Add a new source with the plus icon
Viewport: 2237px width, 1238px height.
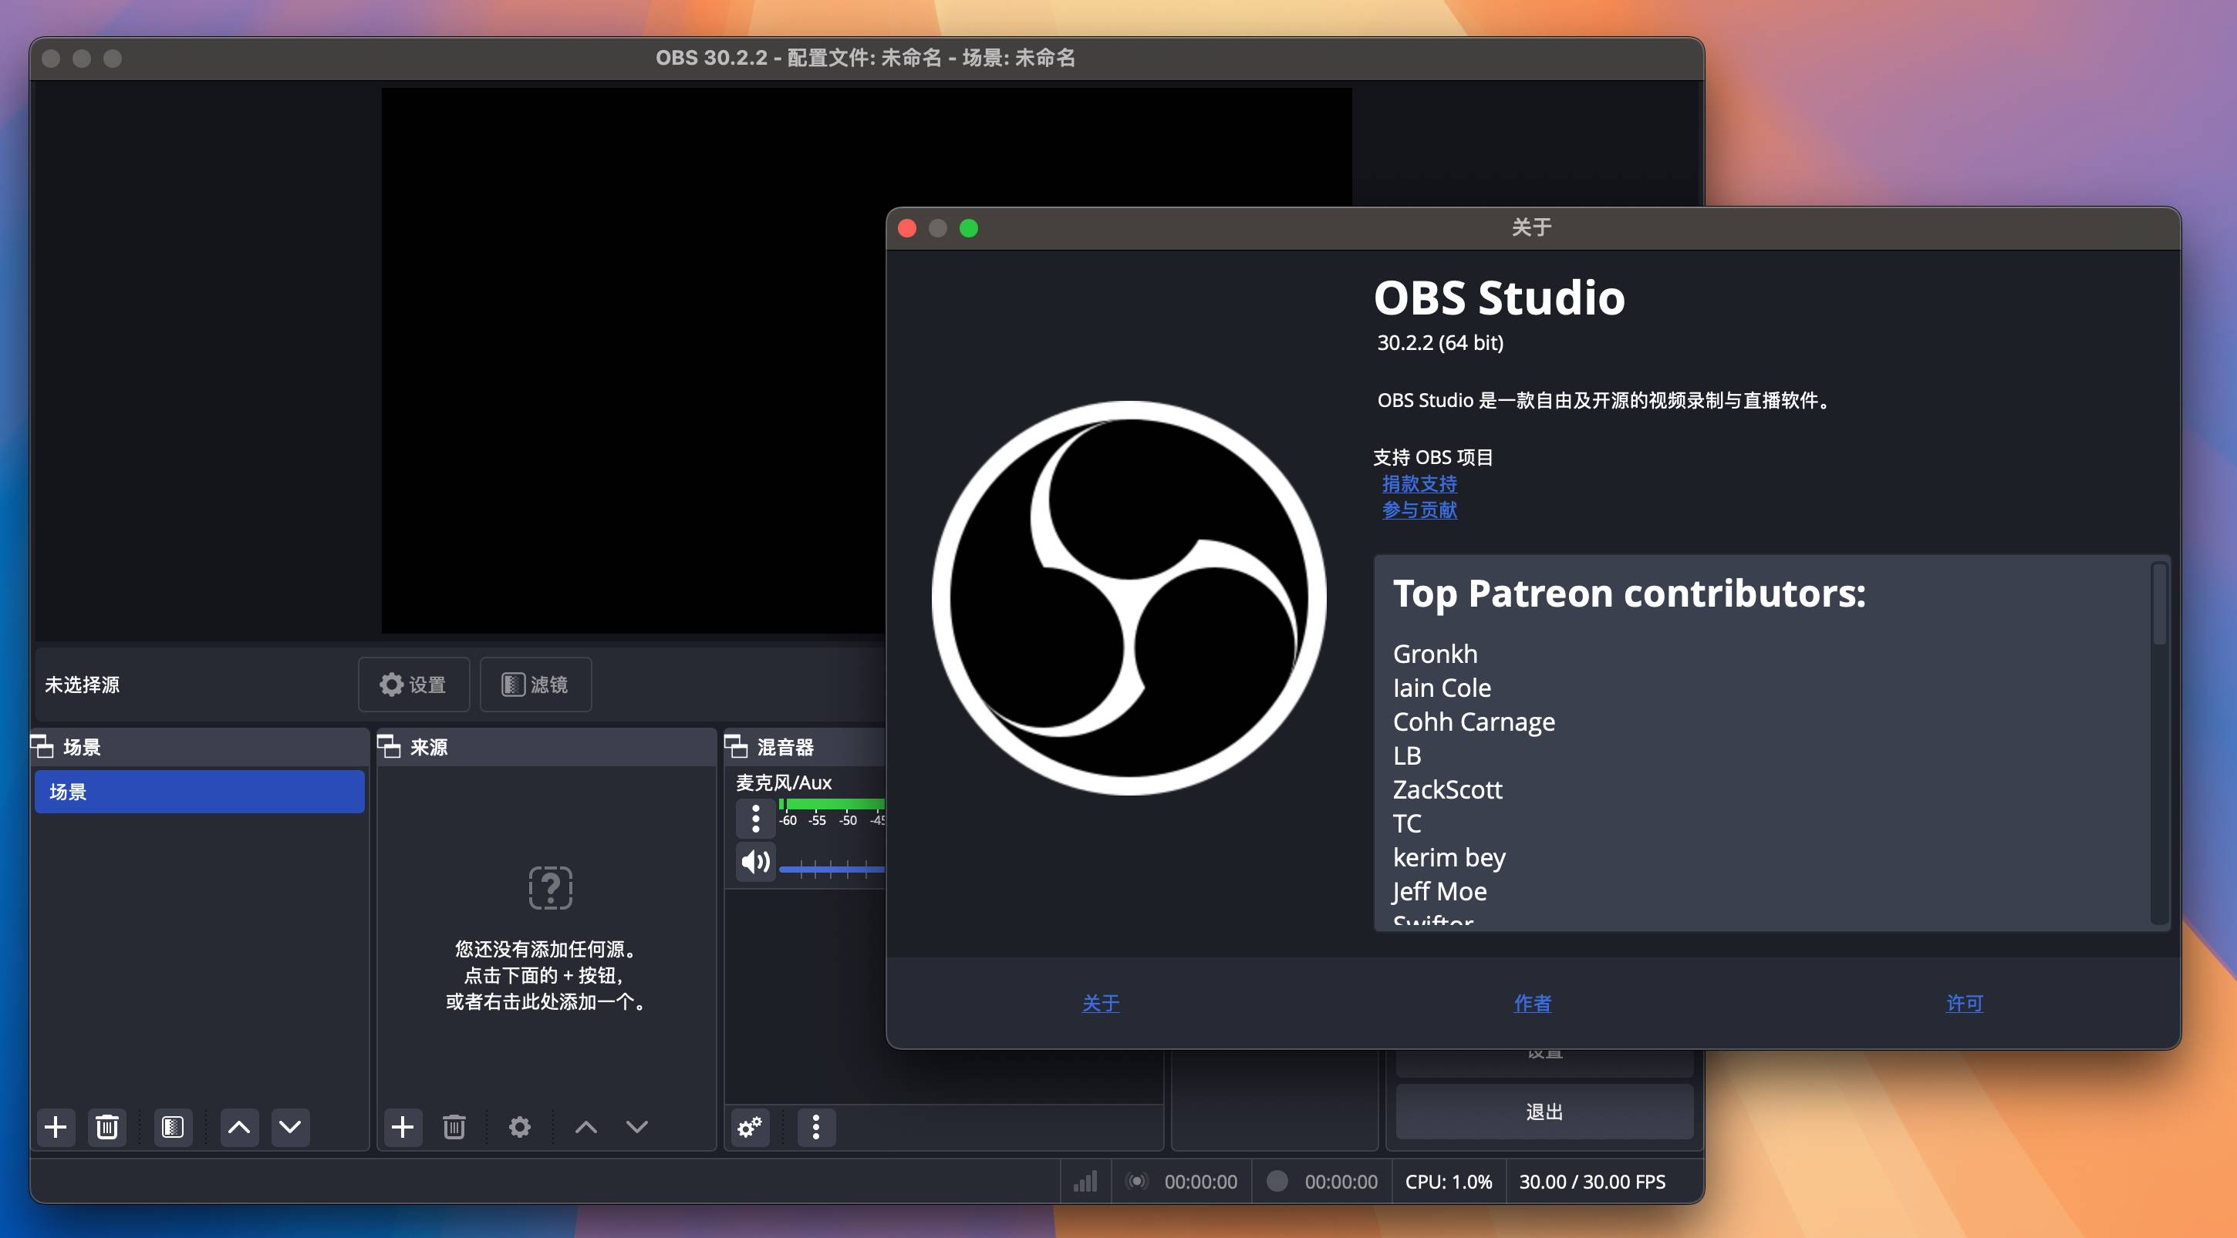pyautogui.click(x=402, y=1127)
